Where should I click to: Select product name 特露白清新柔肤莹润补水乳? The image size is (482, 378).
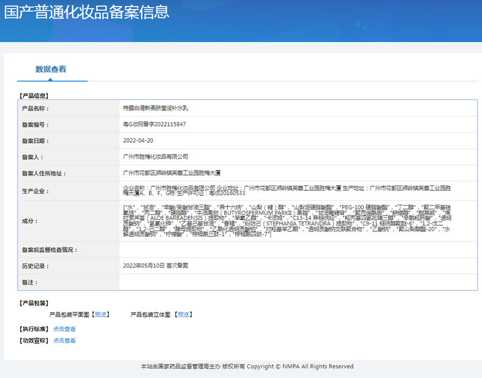[x=155, y=108]
